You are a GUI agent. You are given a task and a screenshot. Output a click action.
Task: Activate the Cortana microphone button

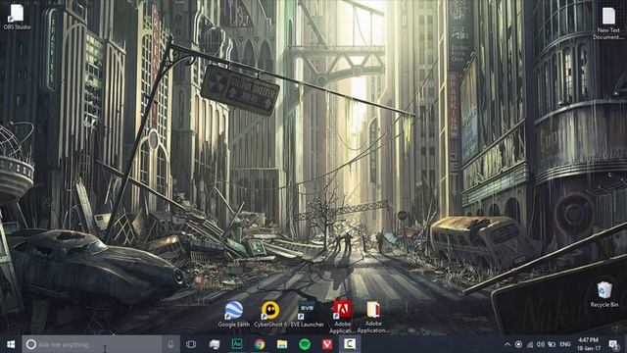tap(170, 344)
